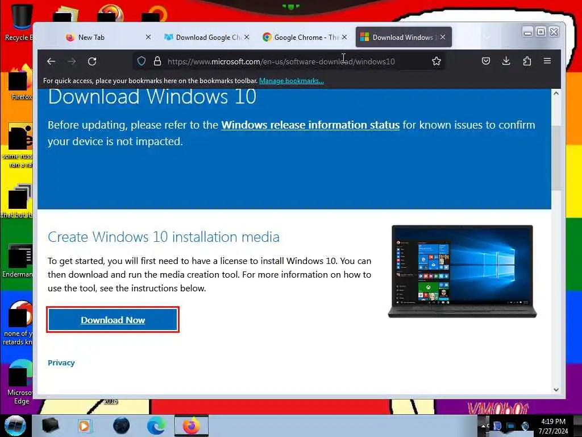Save page to Pocket
Screen dimensions: 582x437
(x=486, y=61)
